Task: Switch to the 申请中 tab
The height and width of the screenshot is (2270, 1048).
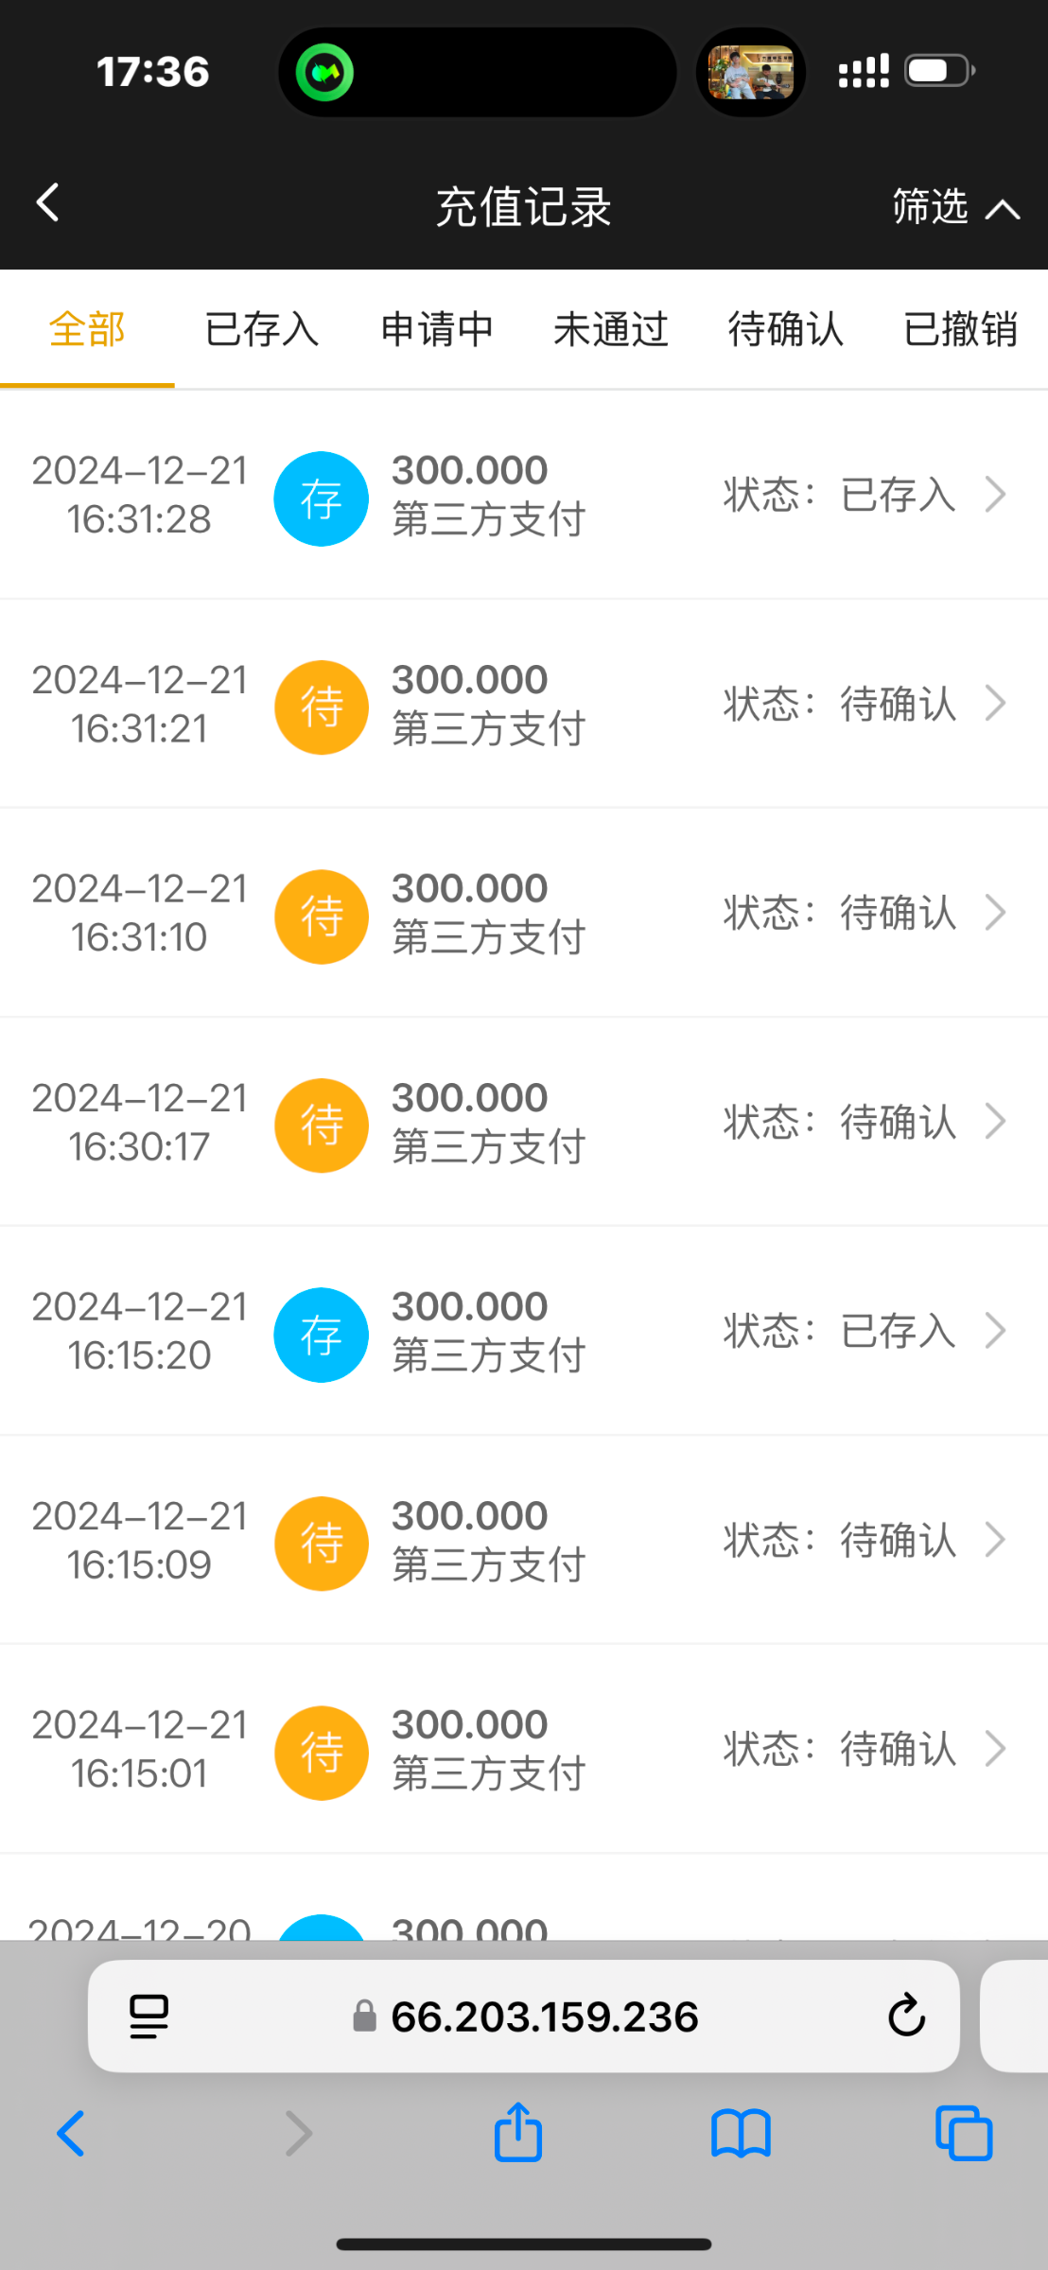Action: pos(437,329)
